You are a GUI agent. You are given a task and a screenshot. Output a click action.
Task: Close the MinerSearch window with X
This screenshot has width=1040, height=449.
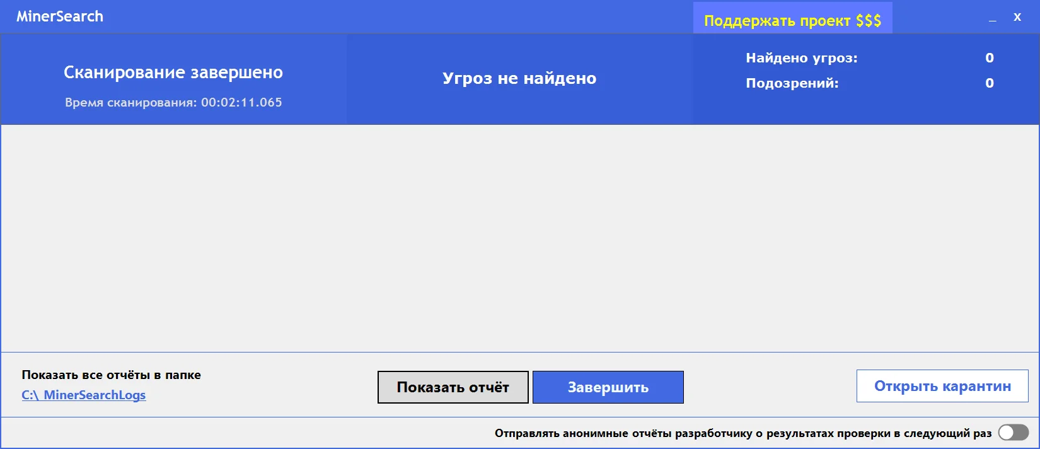pos(1017,17)
